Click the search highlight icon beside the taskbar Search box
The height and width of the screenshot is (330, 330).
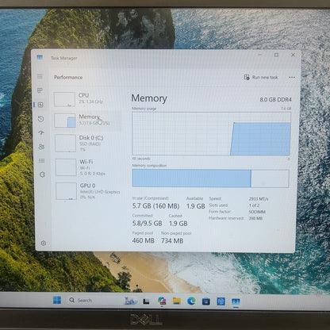(131, 301)
